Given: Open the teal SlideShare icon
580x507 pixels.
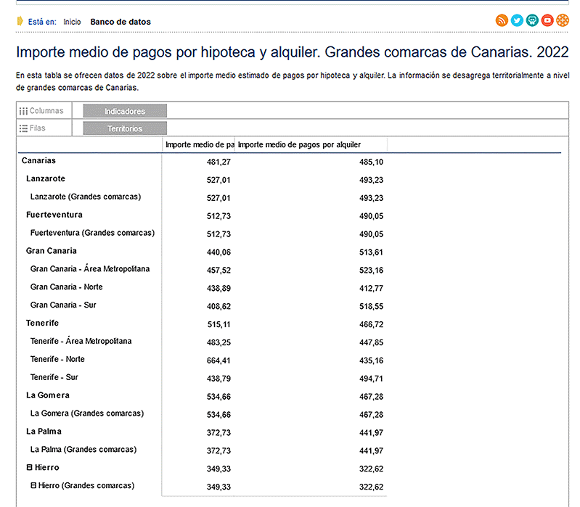Looking at the screenshot, I should [x=532, y=20].
